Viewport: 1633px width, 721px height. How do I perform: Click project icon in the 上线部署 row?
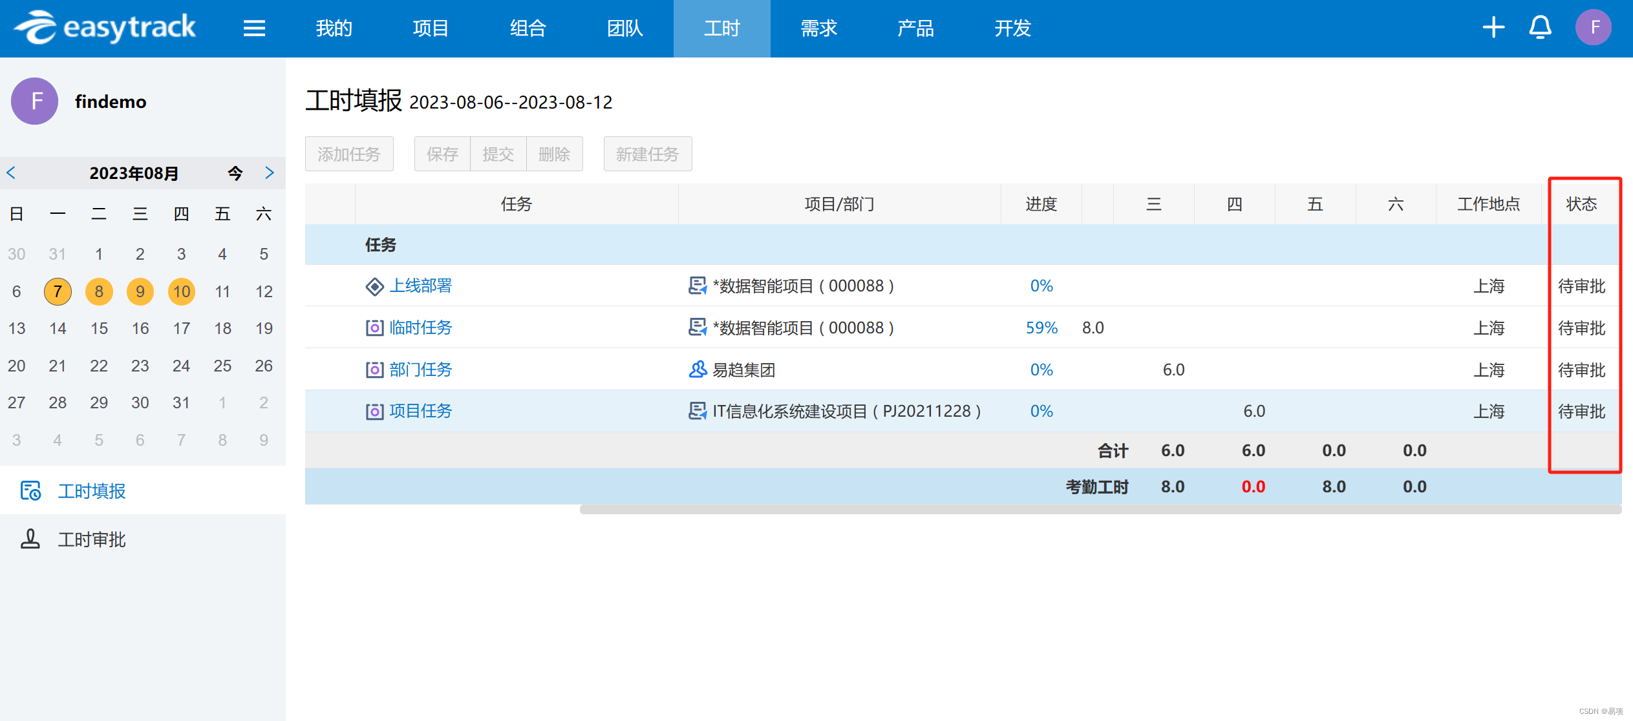[697, 286]
